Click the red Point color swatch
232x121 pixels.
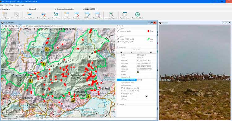(148, 31)
